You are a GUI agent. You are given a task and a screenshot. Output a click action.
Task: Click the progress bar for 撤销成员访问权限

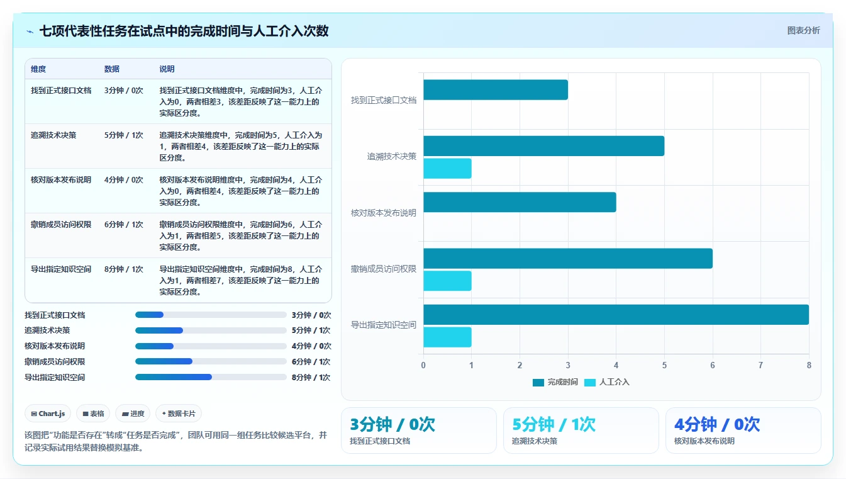point(211,361)
